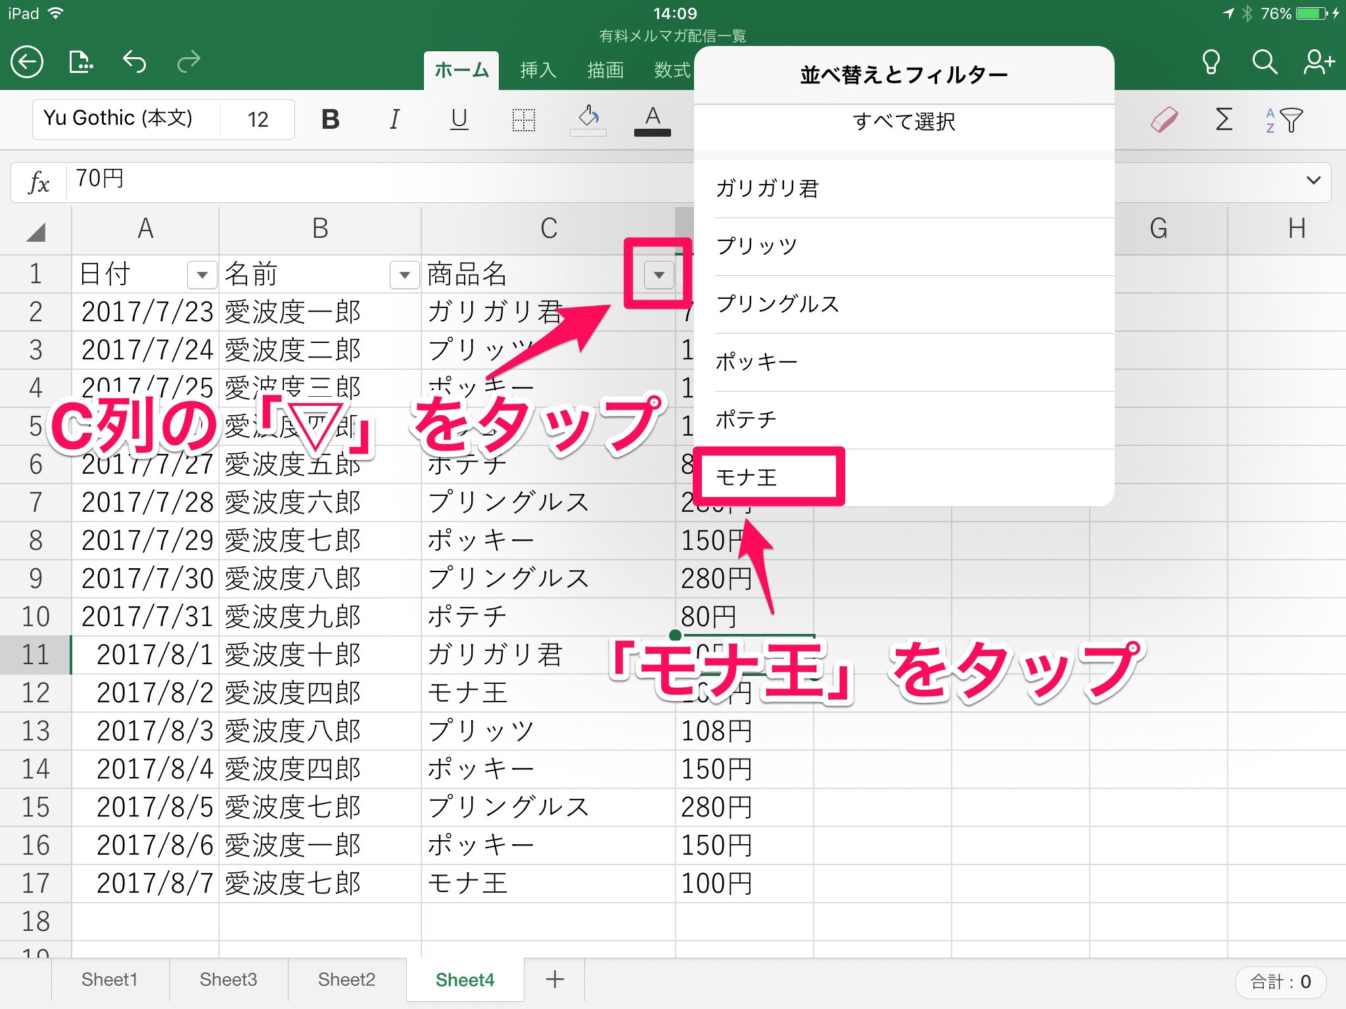Open the AutoSum sigma tool
This screenshot has width=1346, height=1009.
click(x=1224, y=120)
